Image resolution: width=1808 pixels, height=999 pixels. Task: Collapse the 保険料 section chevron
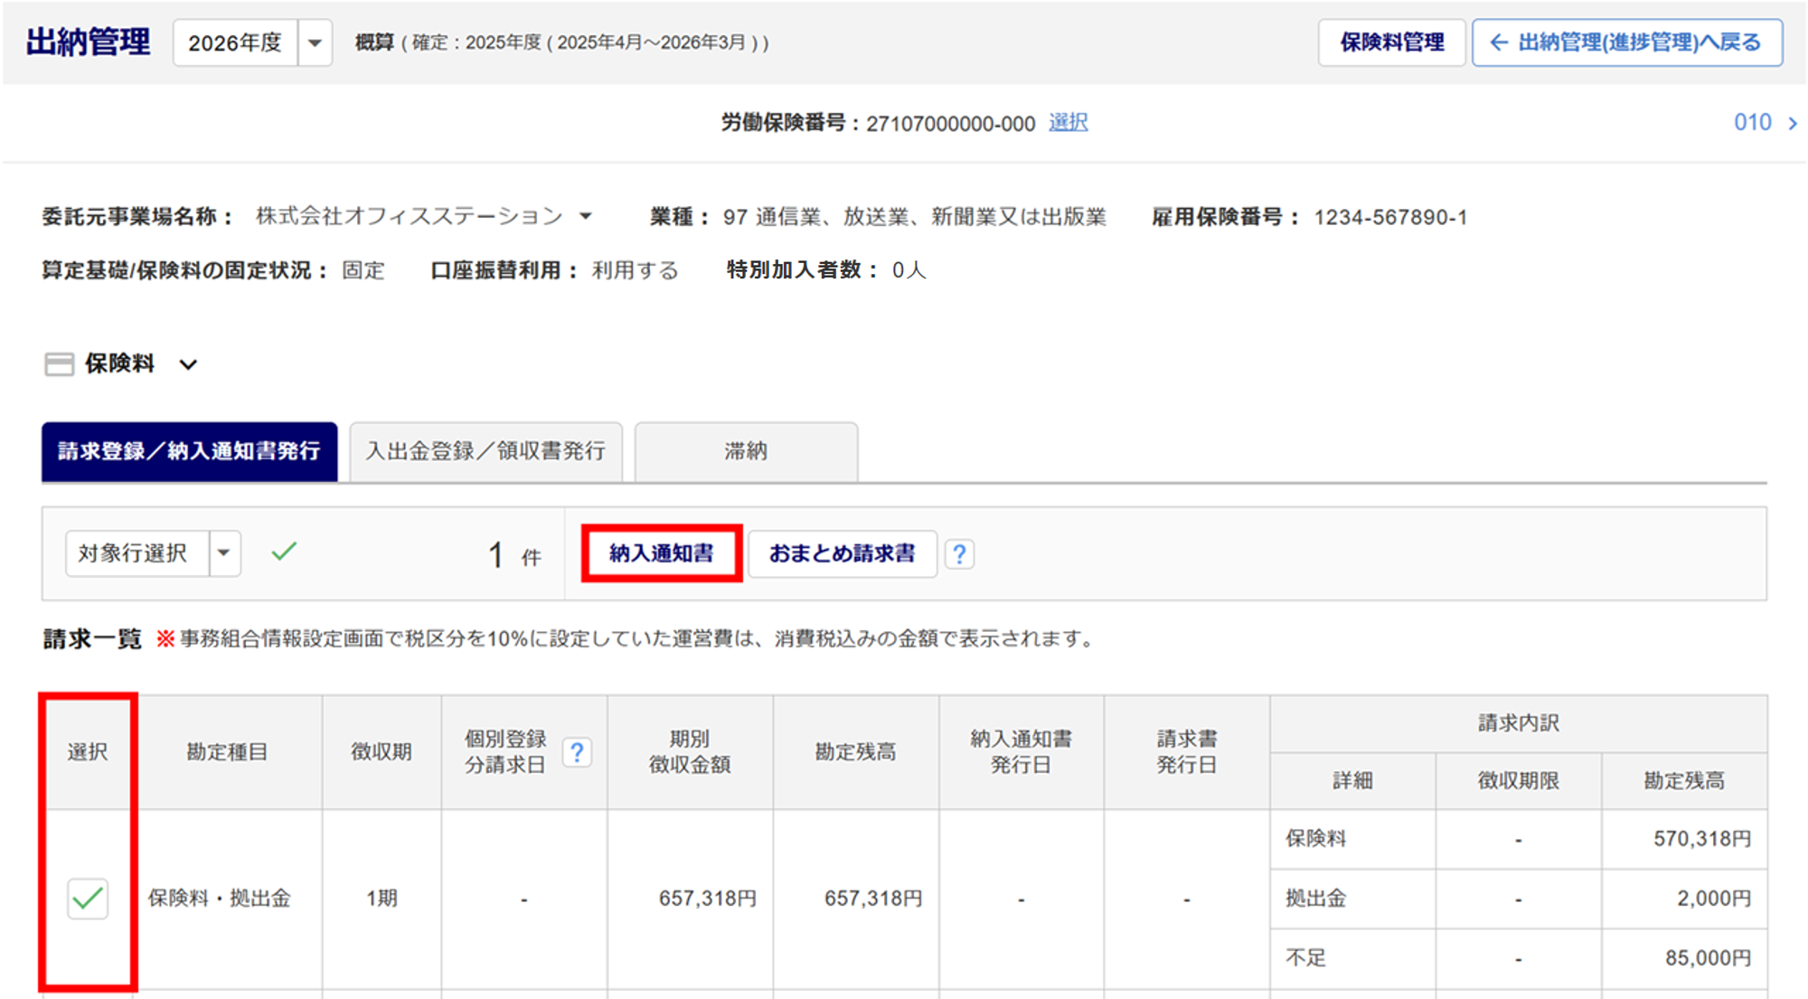click(x=188, y=364)
